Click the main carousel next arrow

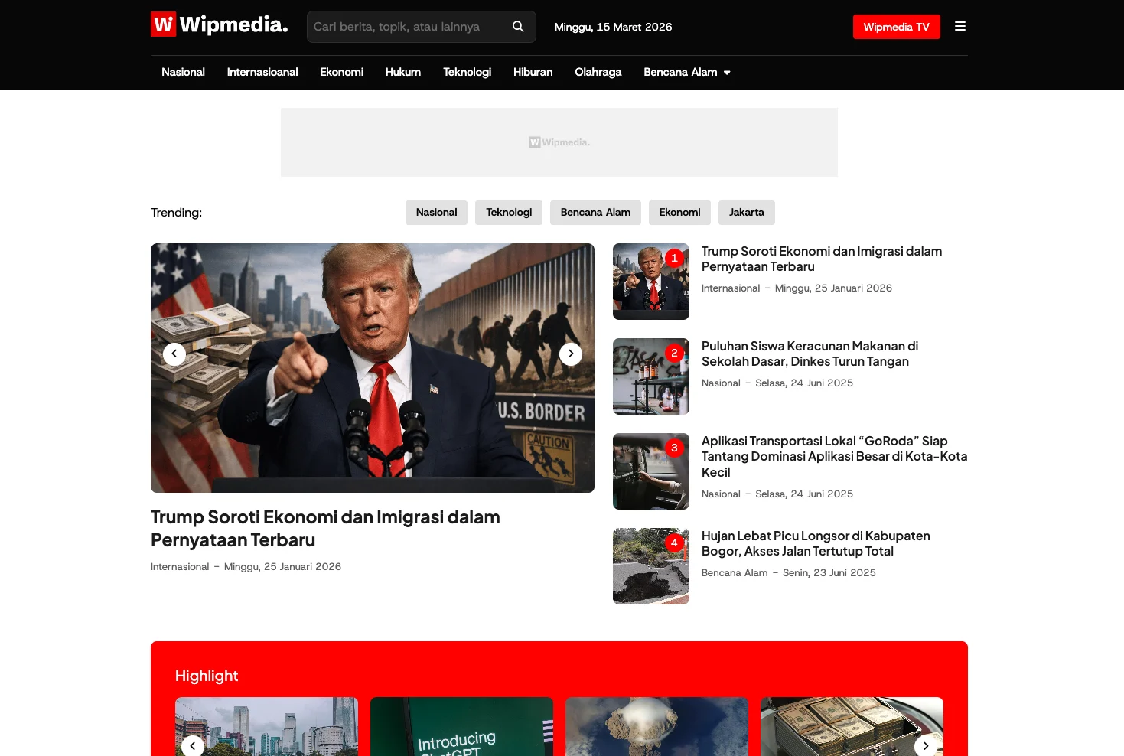click(x=570, y=354)
